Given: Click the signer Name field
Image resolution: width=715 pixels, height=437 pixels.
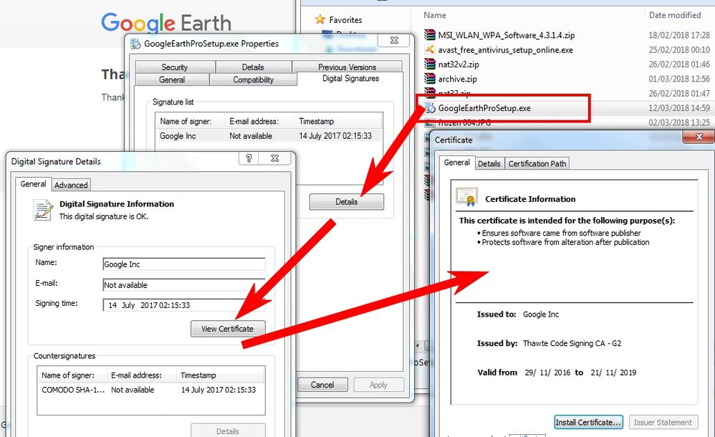Looking at the screenshot, I should (183, 264).
